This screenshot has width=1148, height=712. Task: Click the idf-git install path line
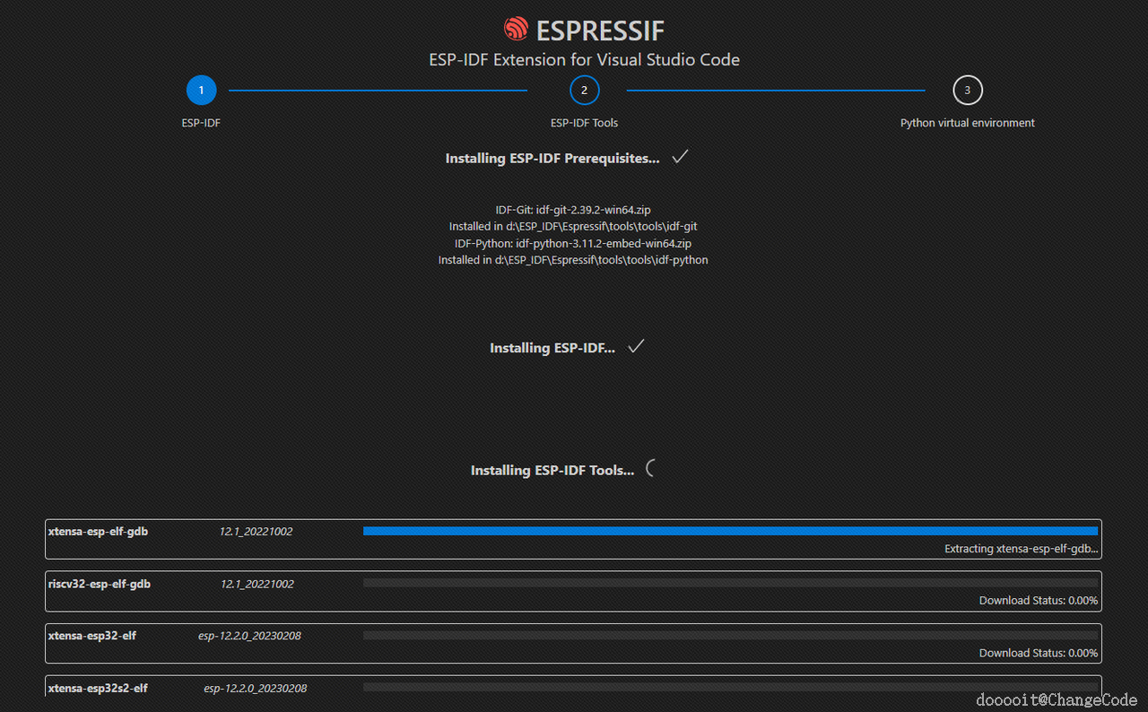pyautogui.click(x=573, y=226)
